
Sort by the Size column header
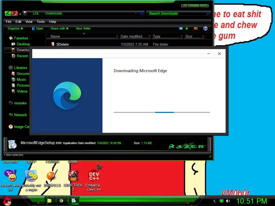193,36
